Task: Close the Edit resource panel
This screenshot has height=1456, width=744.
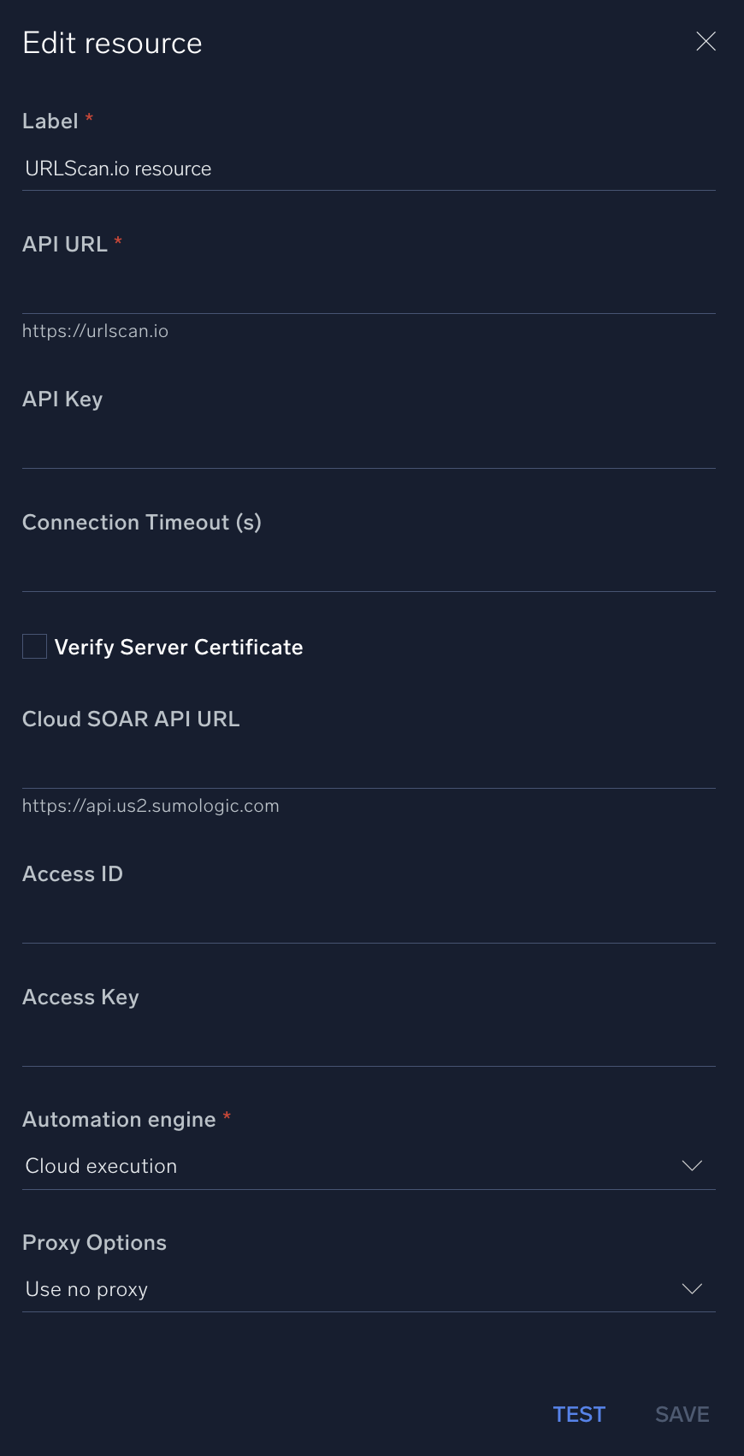Action: (x=706, y=41)
